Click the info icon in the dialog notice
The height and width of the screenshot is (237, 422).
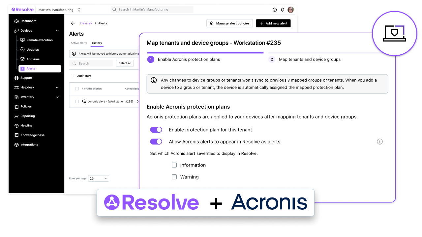tap(154, 80)
